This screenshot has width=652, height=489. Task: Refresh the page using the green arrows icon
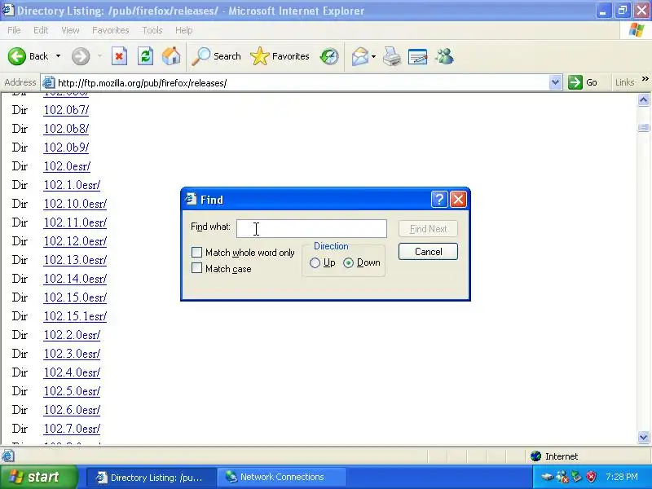tap(146, 56)
